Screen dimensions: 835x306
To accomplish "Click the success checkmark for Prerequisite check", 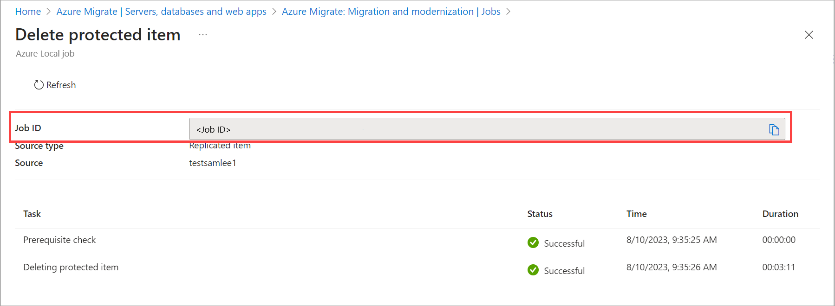I will coord(533,242).
